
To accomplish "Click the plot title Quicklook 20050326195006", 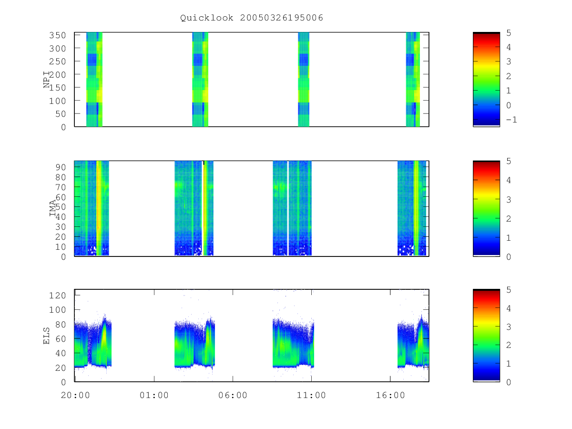I will 252,18.
